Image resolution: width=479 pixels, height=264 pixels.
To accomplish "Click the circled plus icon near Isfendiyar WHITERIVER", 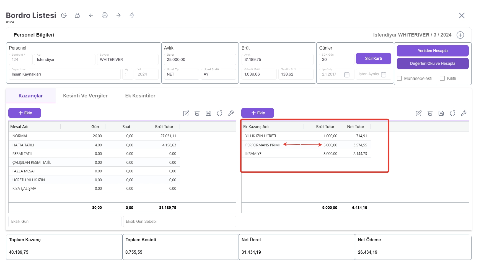I will tap(460, 35).
